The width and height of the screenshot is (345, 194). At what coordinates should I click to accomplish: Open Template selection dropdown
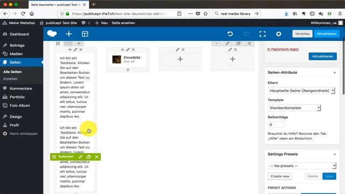(294, 108)
